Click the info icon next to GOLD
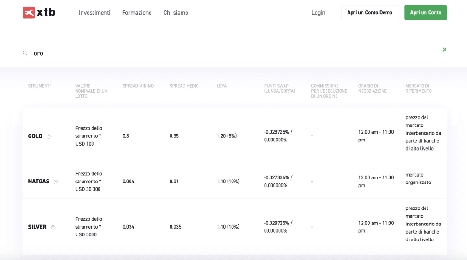 coord(49,136)
